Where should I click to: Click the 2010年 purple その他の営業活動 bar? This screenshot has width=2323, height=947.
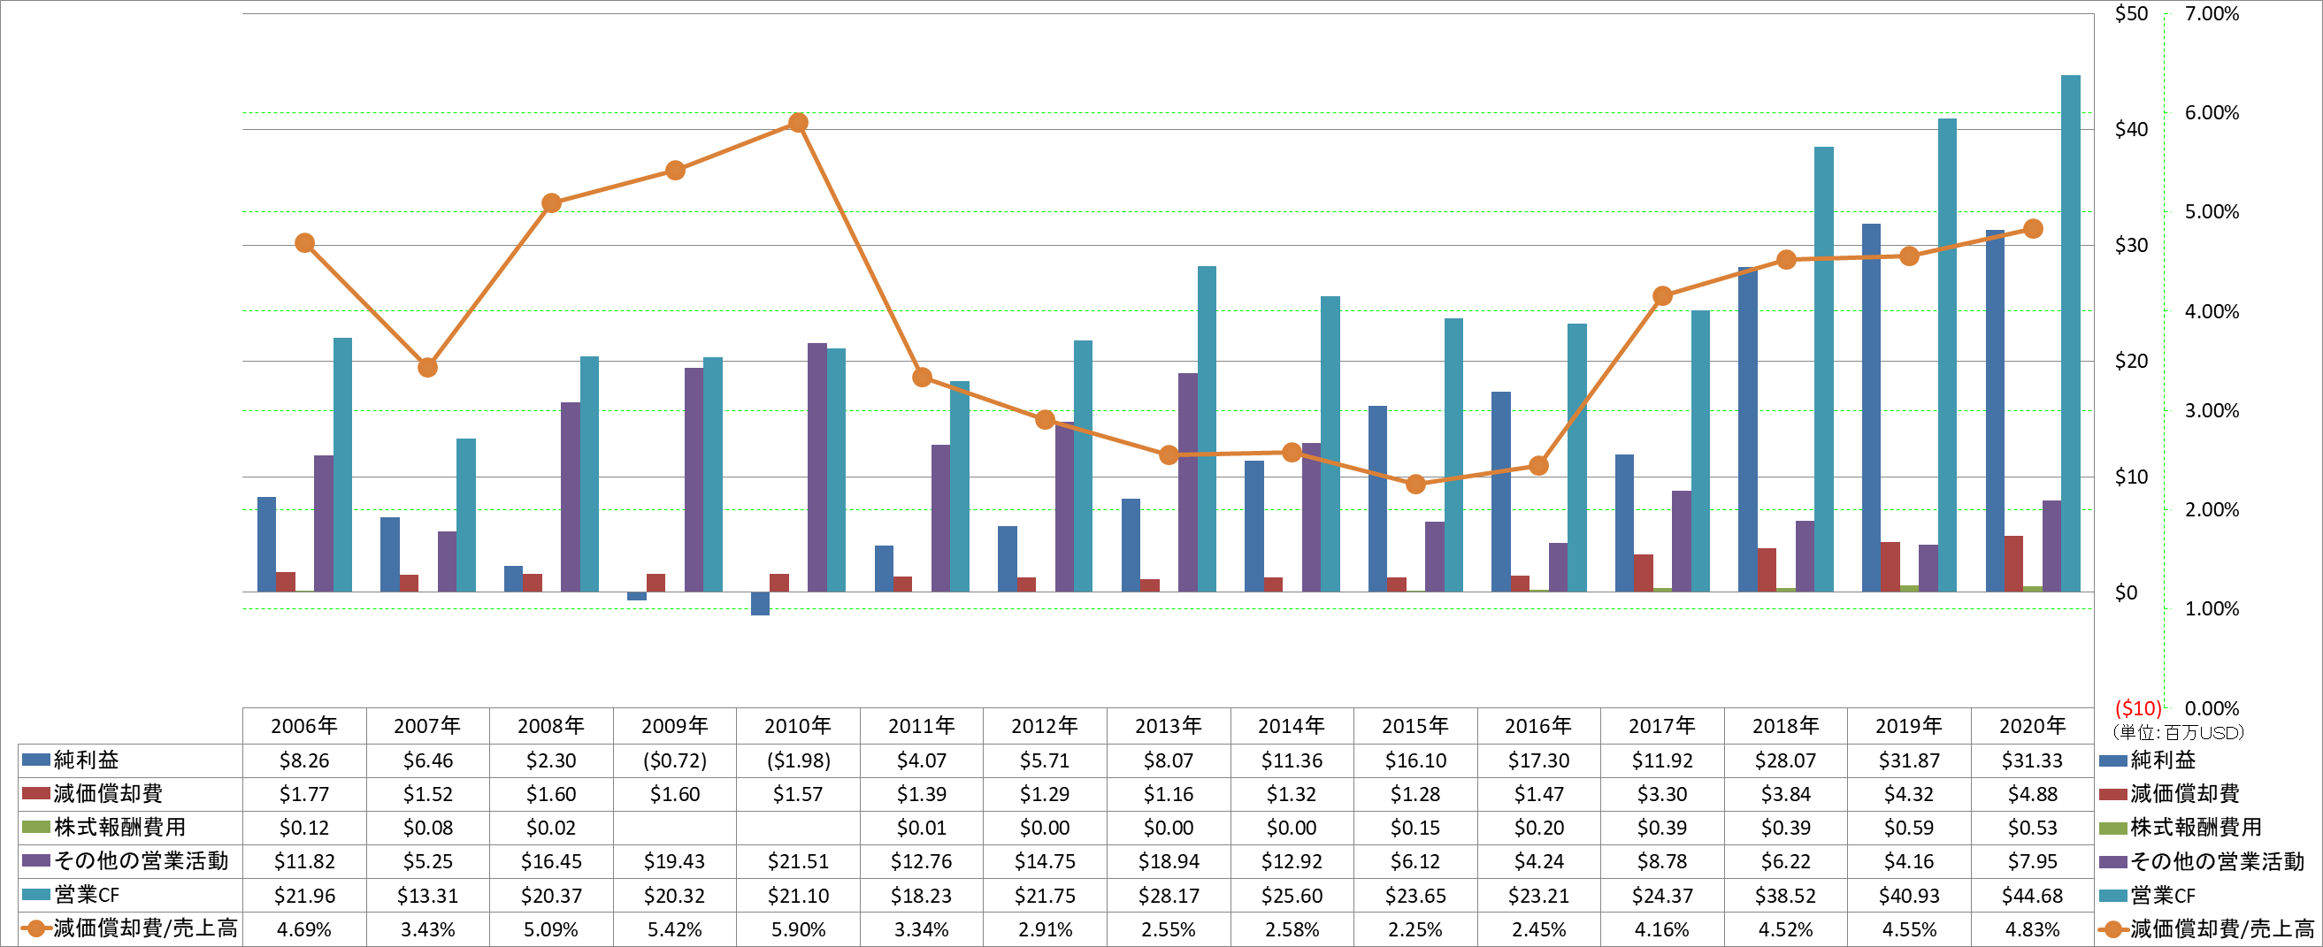[x=817, y=468]
